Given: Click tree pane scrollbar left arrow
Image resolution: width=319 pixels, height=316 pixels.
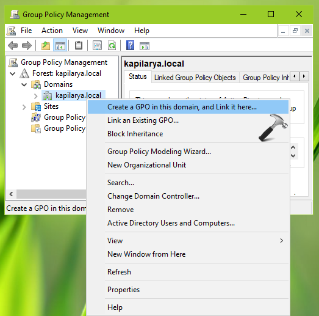Looking at the screenshot, I should pos(11,194).
